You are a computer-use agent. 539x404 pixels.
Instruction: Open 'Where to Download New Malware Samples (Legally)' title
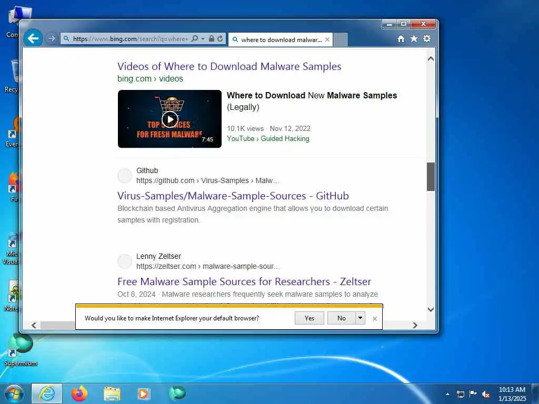[x=312, y=101]
